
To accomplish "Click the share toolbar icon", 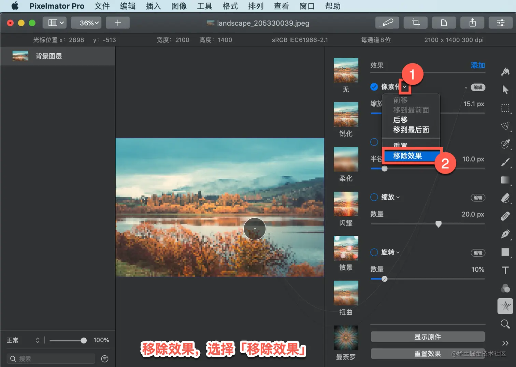I will point(472,23).
